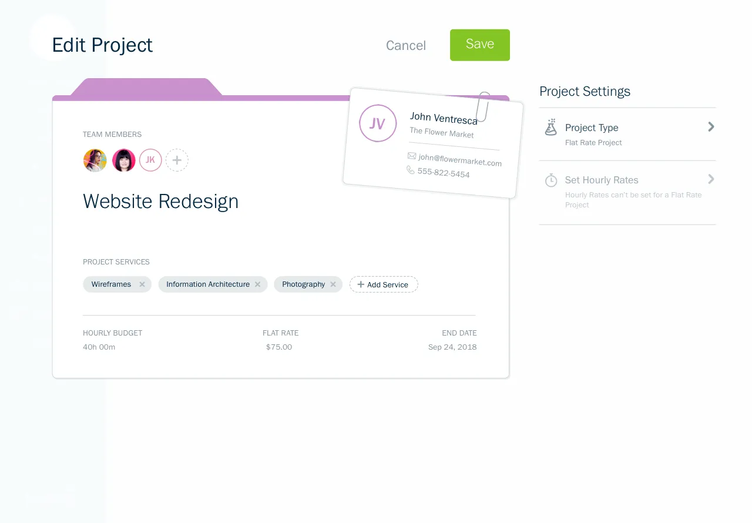Open the End Date field Sep 24, 2018
752x523 pixels.
[x=452, y=347]
